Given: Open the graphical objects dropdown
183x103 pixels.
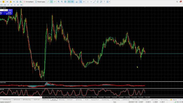Looking at the screenshot, I should (108, 2).
